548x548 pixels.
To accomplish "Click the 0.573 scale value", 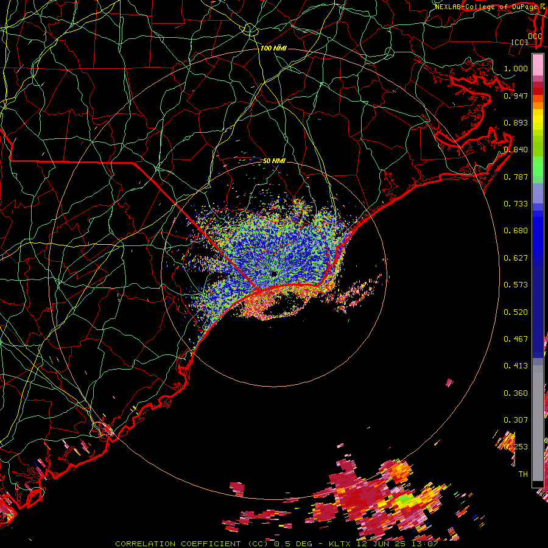I will [516, 285].
